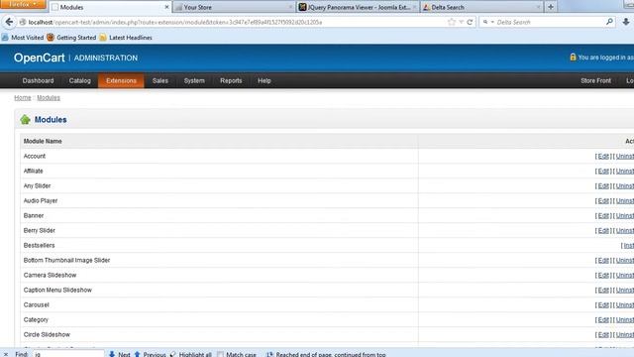Click the Module Name column header
The height and width of the screenshot is (357, 634).
click(x=43, y=141)
